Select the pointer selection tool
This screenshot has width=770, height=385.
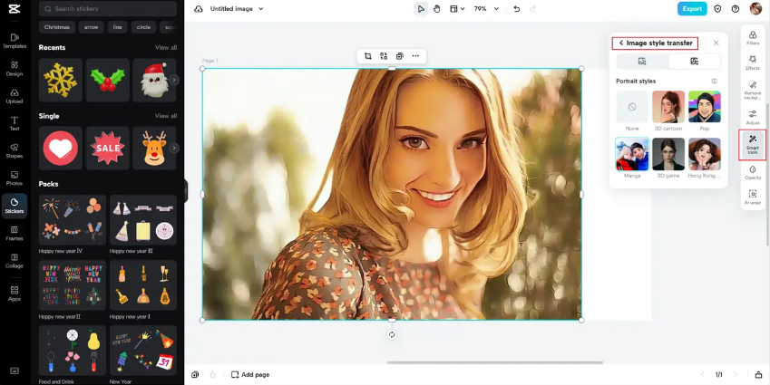pos(421,9)
